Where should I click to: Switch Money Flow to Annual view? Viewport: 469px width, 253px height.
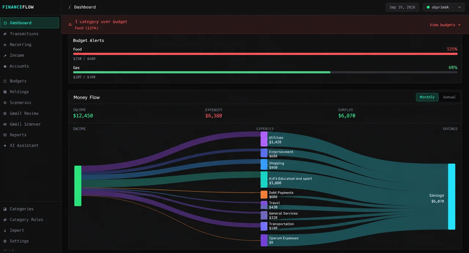449,97
